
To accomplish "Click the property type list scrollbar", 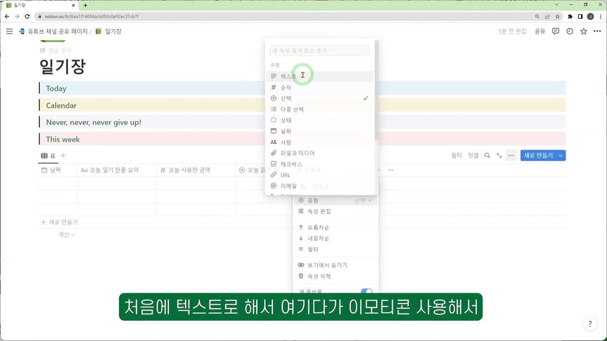I will (376, 91).
